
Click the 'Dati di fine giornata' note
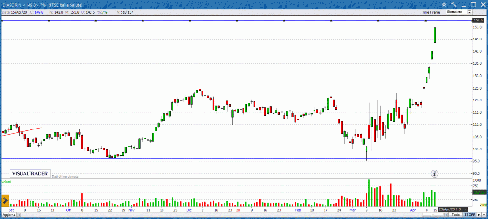65,176
